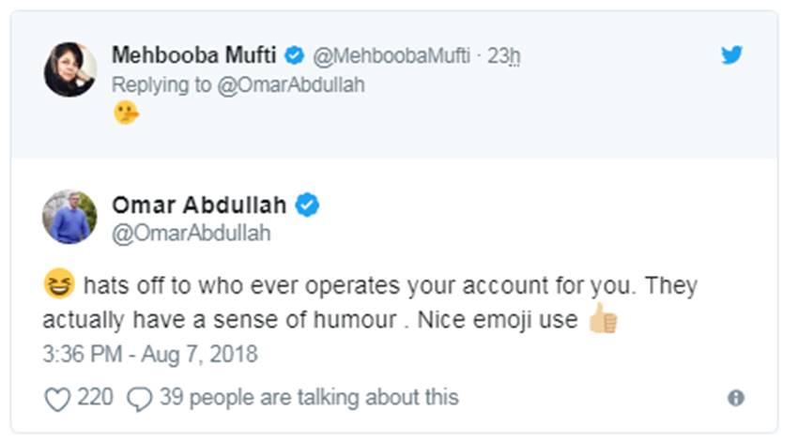Open Mehbooba Mufti's profile picture
This screenshot has height=441, width=798.
70,69
